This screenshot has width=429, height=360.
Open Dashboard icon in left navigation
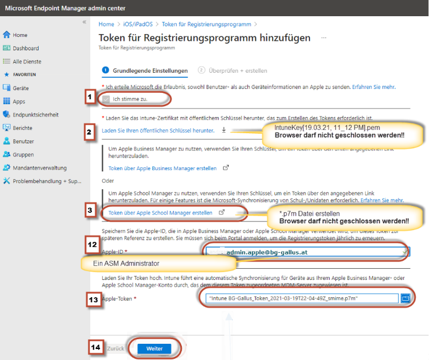(7, 48)
